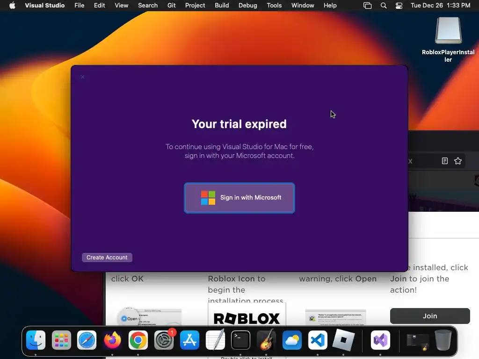Open Google Chrome from the Dock

[138, 340]
